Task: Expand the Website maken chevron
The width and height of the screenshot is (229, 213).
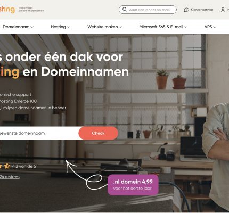Action: (x=120, y=27)
